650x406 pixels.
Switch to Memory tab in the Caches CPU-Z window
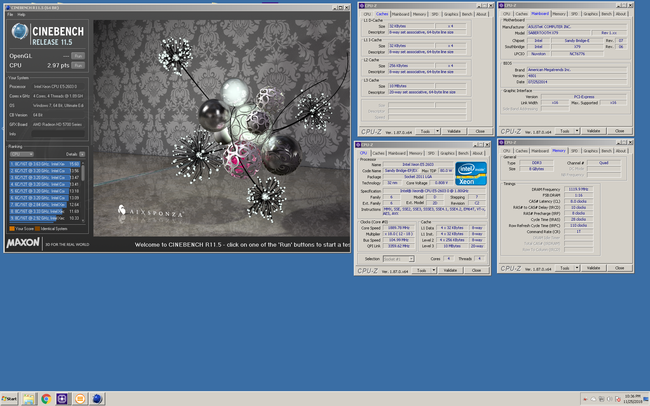point(419,14)
